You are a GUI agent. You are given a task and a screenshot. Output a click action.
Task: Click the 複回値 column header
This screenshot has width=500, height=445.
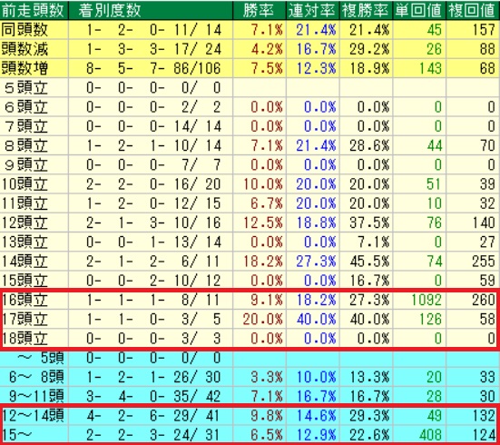click(x=472, y=11)
